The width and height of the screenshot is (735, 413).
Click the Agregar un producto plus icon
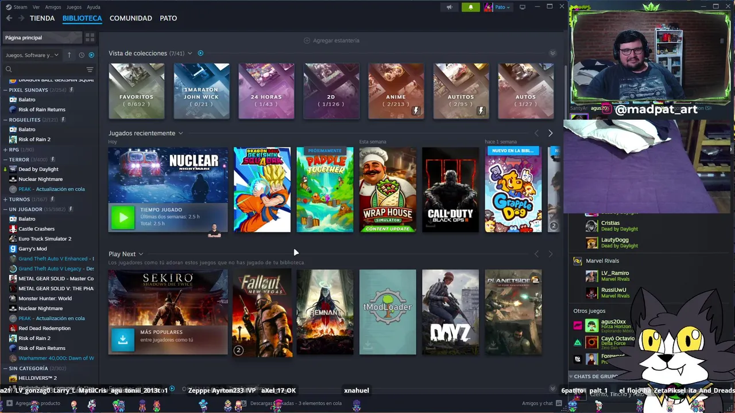click(9, 403)
